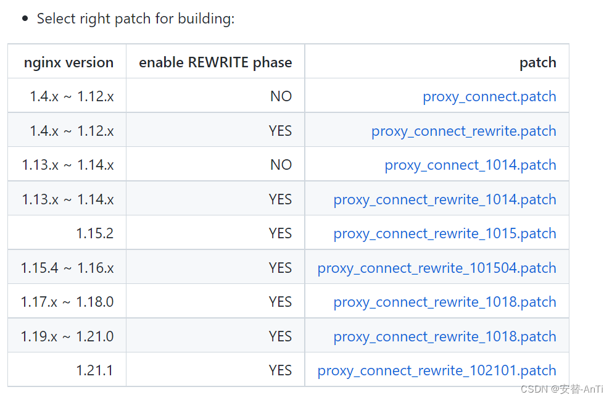This screenshot has width=612, height=400.
Task: Open the 1018 patch link for 1.17.x ~ 1.18.0
Action: pos(445,302)
